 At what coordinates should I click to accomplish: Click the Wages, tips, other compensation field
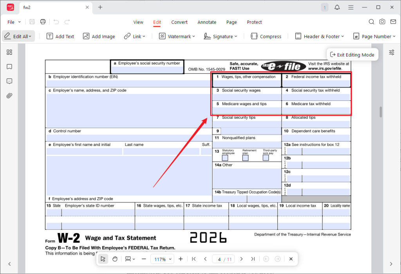click(247, 83)
